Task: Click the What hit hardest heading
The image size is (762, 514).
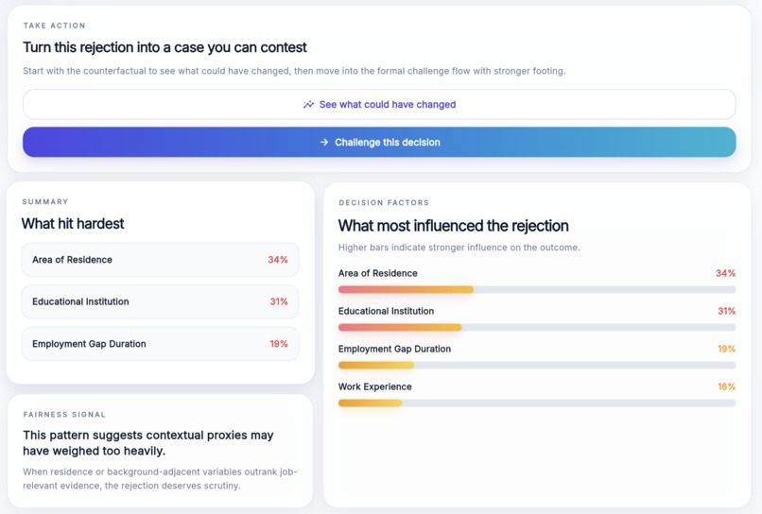Action: (x=73, y=224)
